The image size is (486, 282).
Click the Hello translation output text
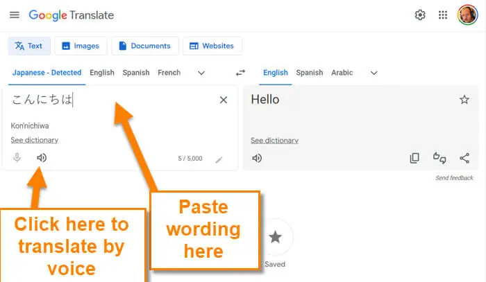click(265, 100)
